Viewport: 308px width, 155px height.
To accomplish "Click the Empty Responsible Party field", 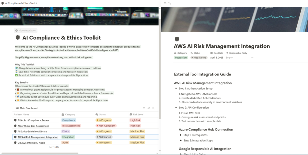I will [x=229, y=58].
